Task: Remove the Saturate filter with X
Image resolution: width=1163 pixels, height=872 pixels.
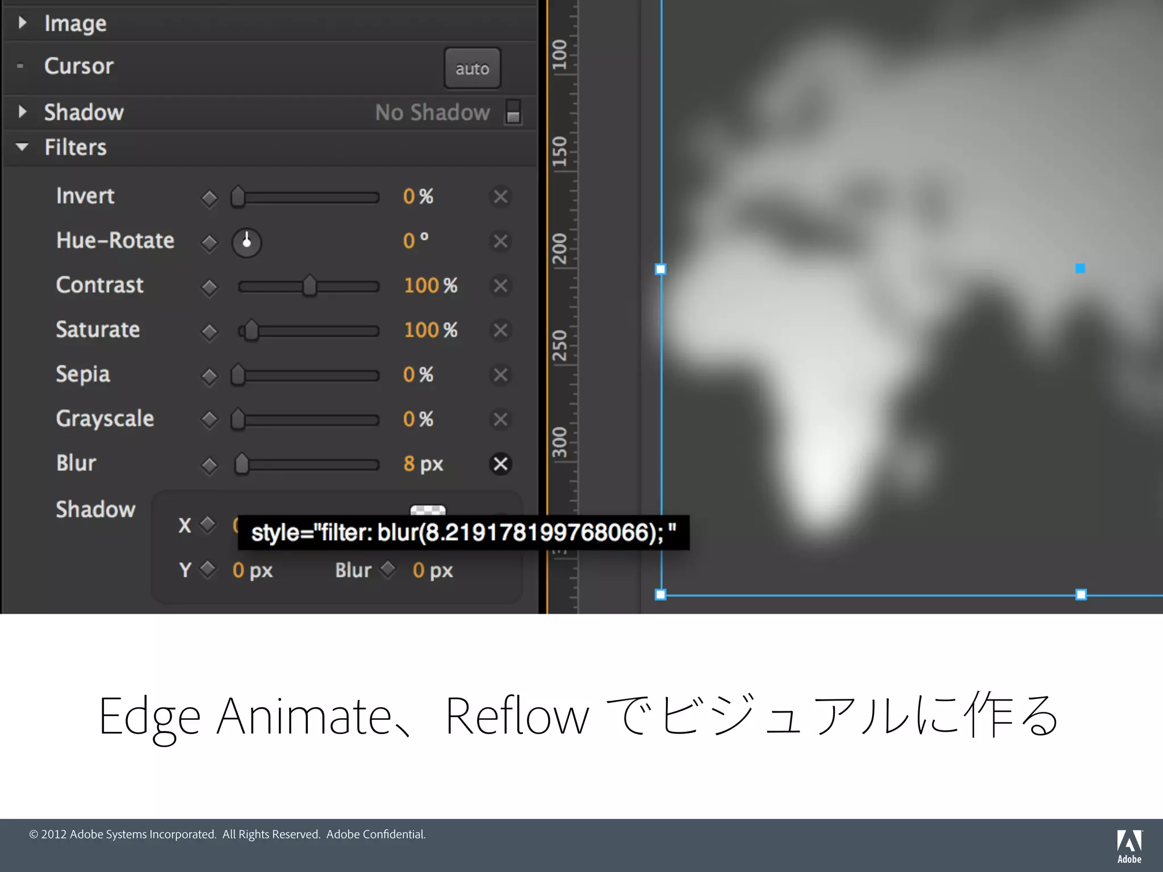Action: point(500,330)
